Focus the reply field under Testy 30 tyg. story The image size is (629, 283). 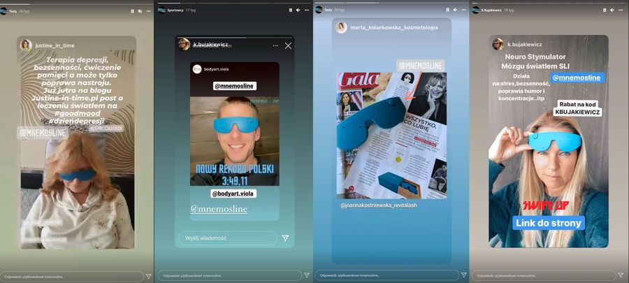coord(386,275)
